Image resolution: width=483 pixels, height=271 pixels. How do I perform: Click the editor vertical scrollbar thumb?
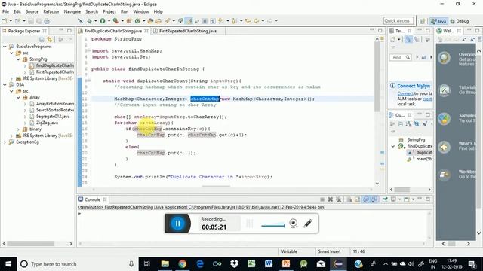(x=377, y=77)
